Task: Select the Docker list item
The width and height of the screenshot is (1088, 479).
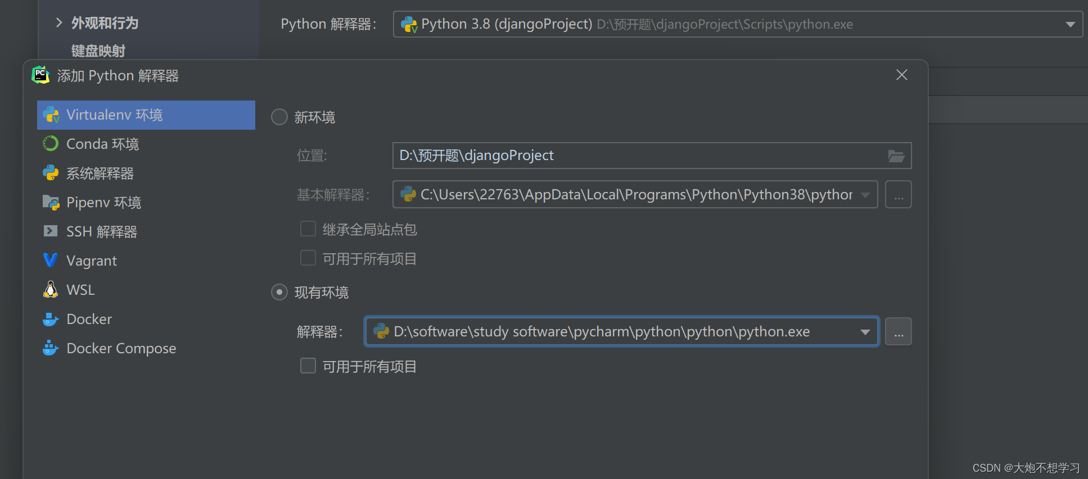Action: [146, 319]
